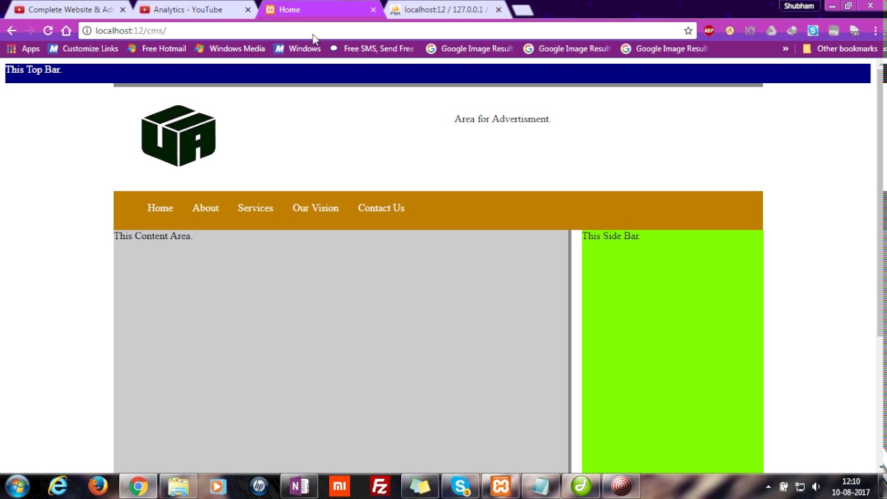Bookmark this page with the star icon
The height and width of the screenshot is (499, 887).
pyautogui.click(x=688, y=30)
